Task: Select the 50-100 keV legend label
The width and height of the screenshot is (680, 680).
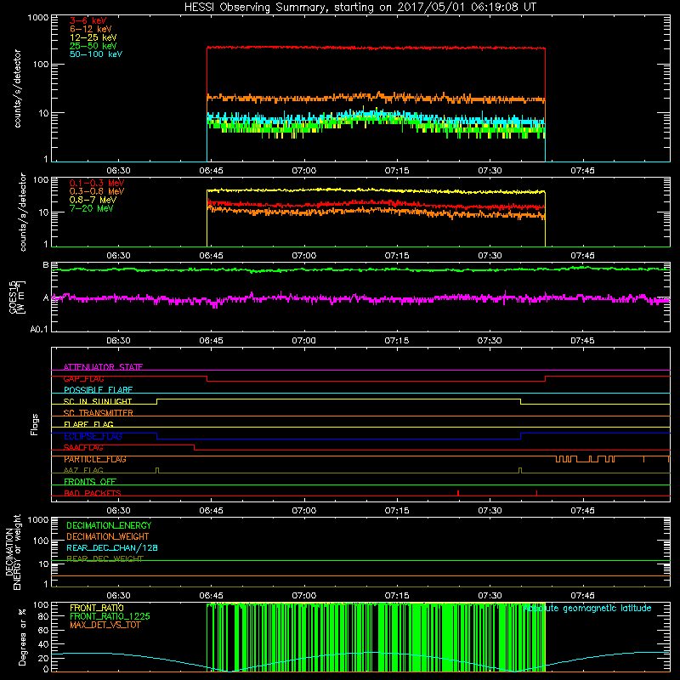Action: coord(96,54)
